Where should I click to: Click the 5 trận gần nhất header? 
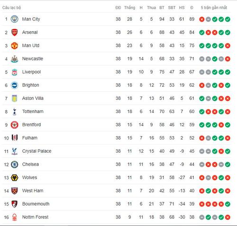214,8
